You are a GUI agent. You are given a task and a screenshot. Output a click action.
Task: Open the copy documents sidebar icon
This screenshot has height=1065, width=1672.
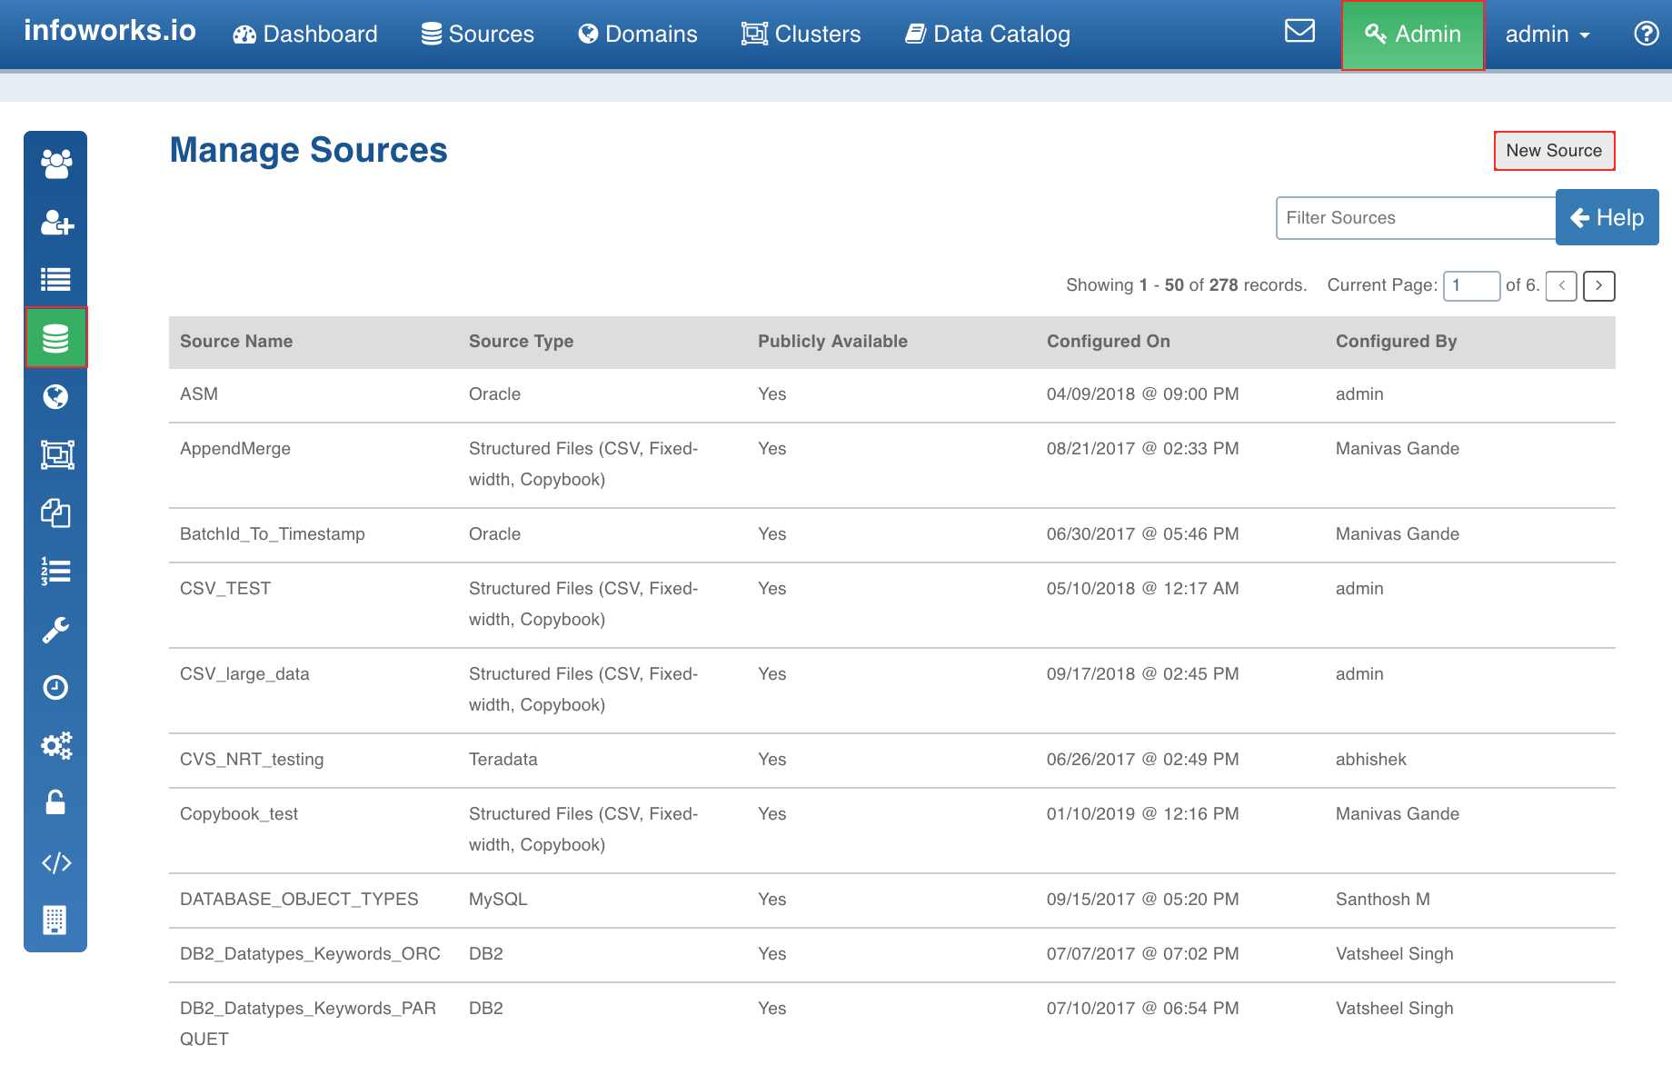55,513
